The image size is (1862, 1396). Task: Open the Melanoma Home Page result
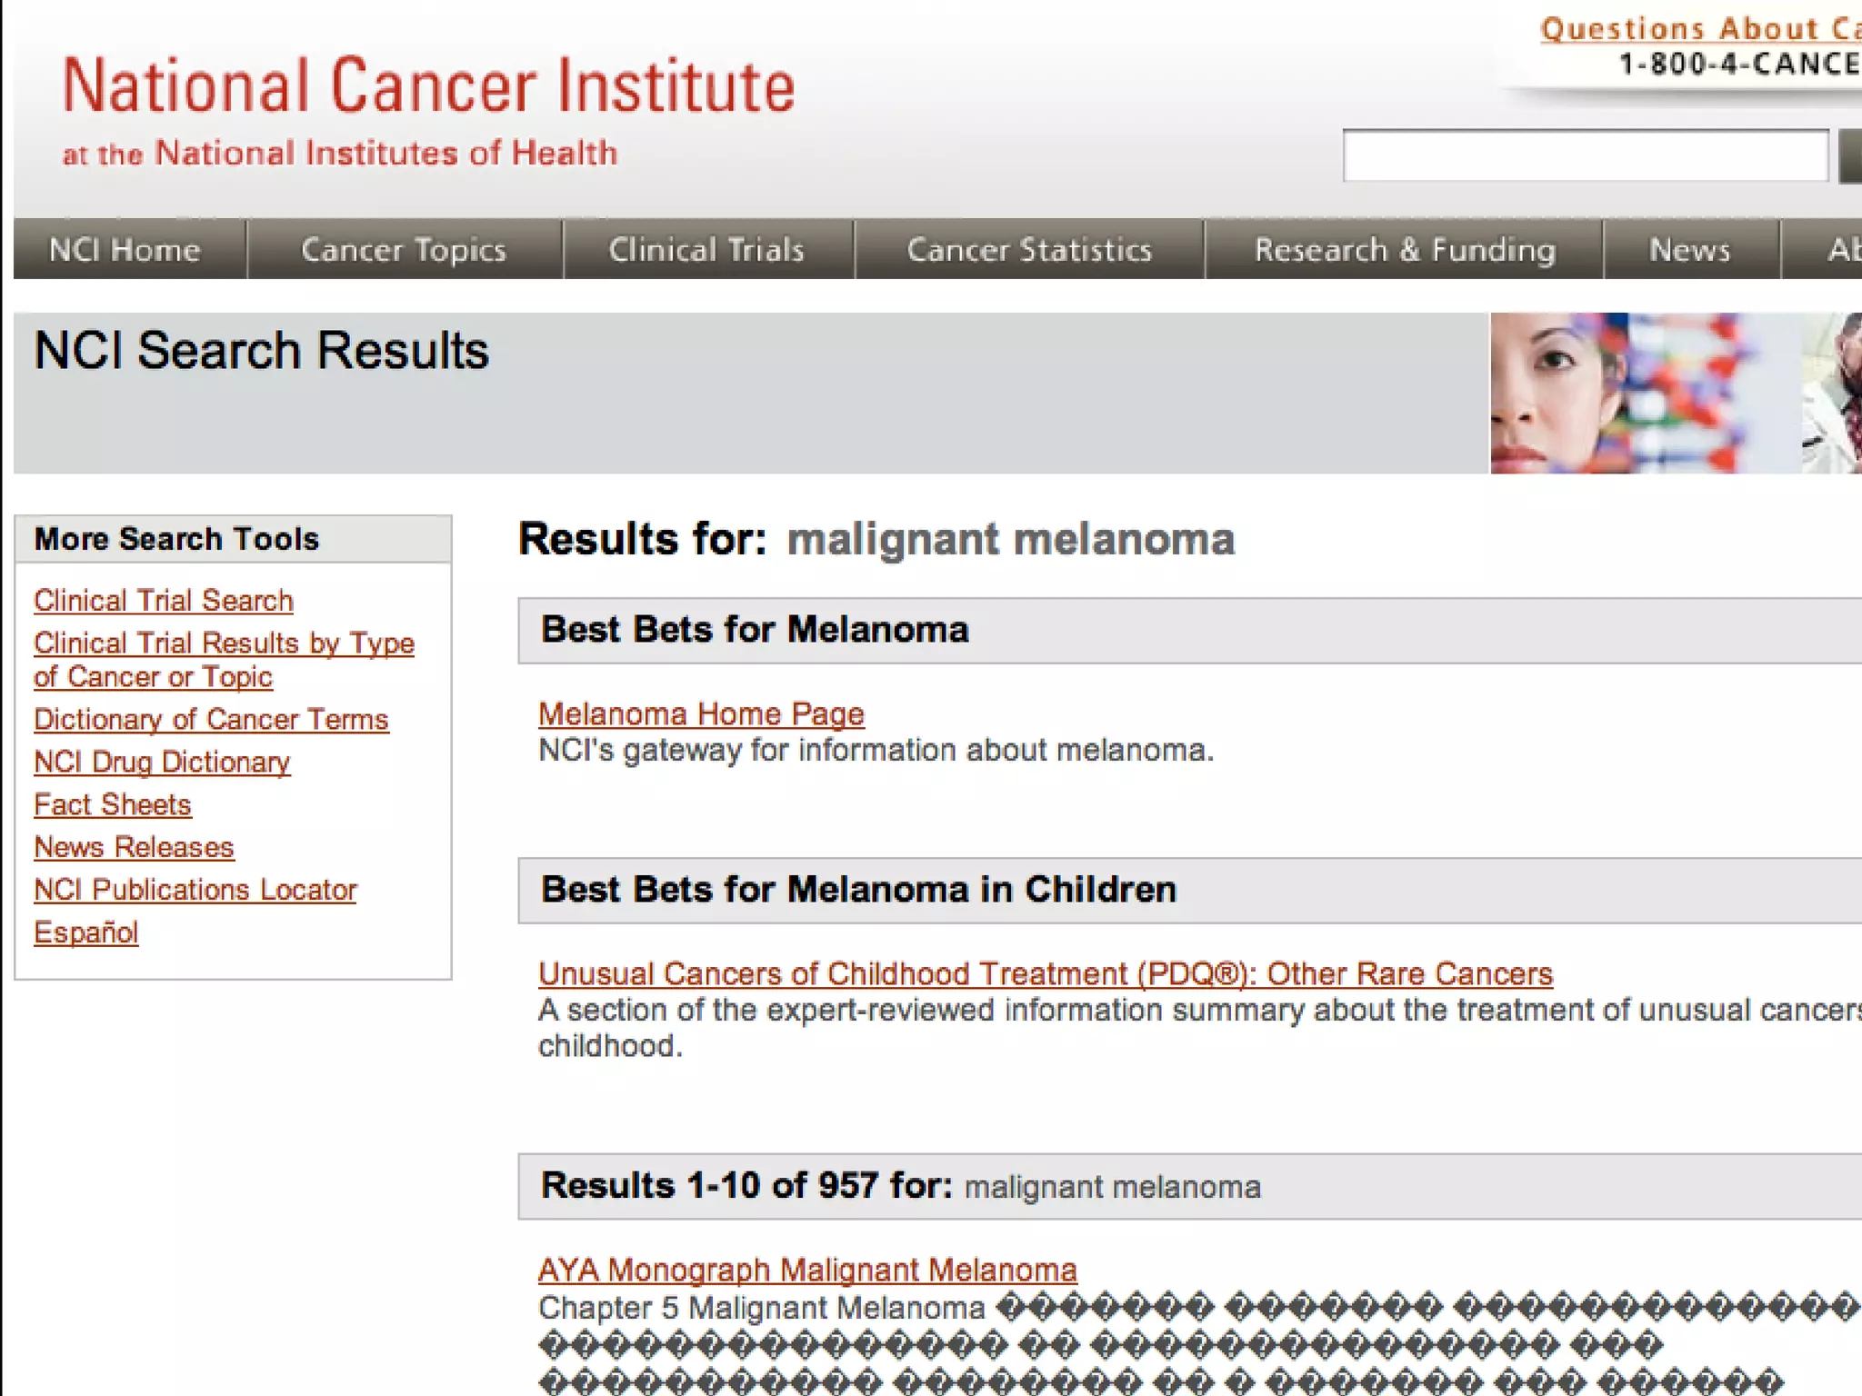[701, 714]
